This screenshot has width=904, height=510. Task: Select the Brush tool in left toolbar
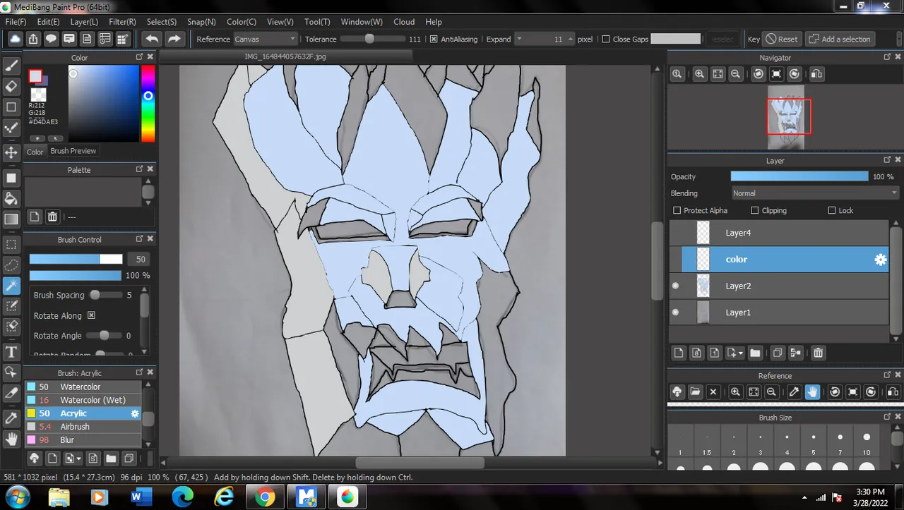(11, 66)
